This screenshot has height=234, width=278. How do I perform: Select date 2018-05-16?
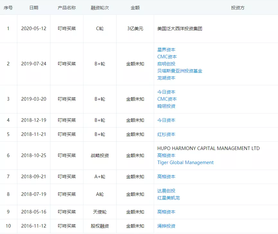click(34, 212)
